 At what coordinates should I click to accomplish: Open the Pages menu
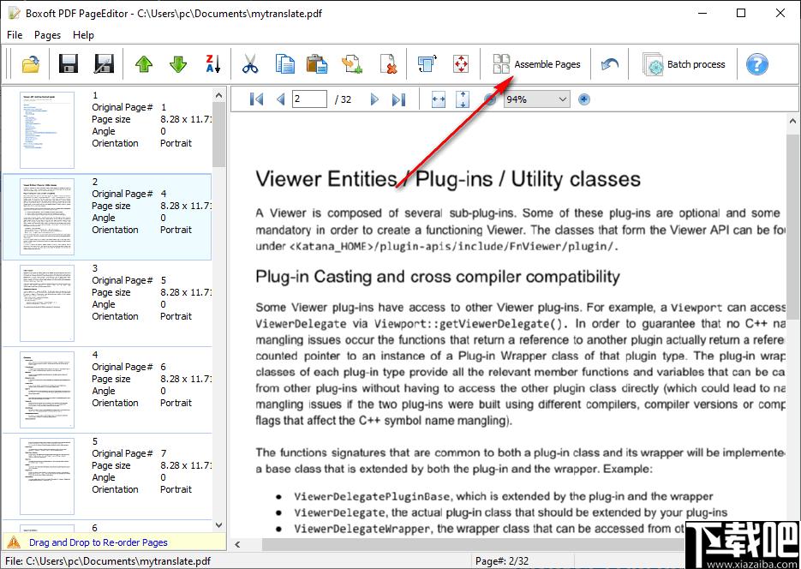point(47,35)
